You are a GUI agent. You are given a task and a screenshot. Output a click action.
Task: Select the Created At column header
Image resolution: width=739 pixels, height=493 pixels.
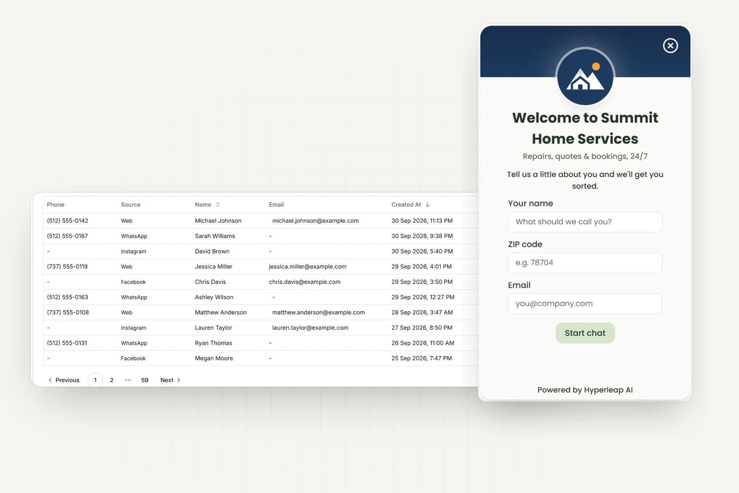pyautogui.click(x=406, y=205)
